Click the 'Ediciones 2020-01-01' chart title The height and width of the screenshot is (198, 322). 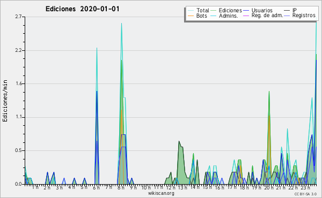tap(82, 9)
